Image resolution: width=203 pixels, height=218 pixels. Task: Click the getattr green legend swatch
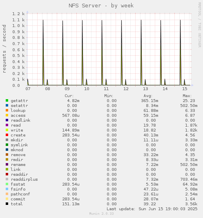click(7, 100)
